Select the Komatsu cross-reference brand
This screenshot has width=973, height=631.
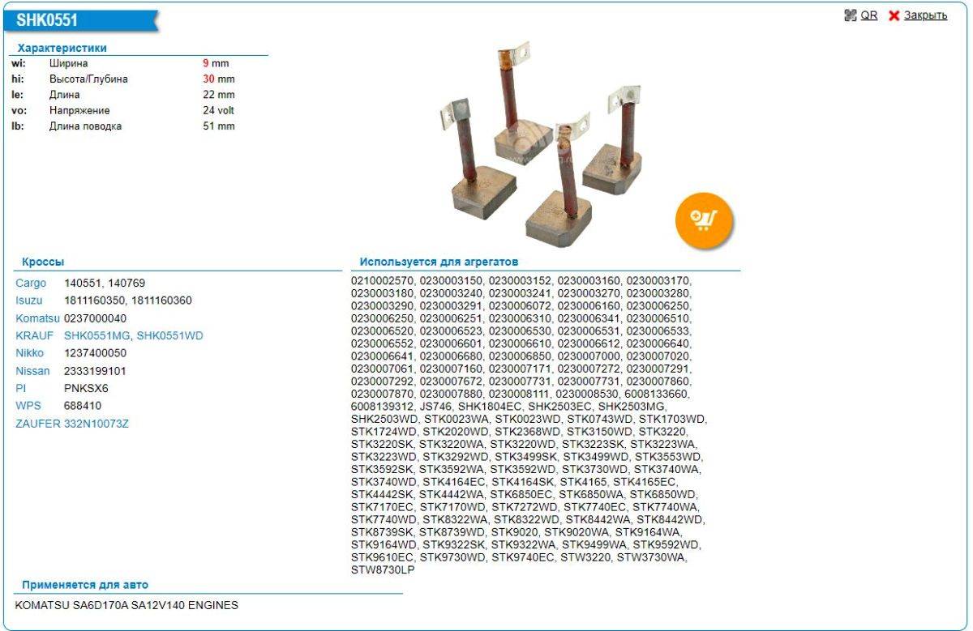(37, 318)
